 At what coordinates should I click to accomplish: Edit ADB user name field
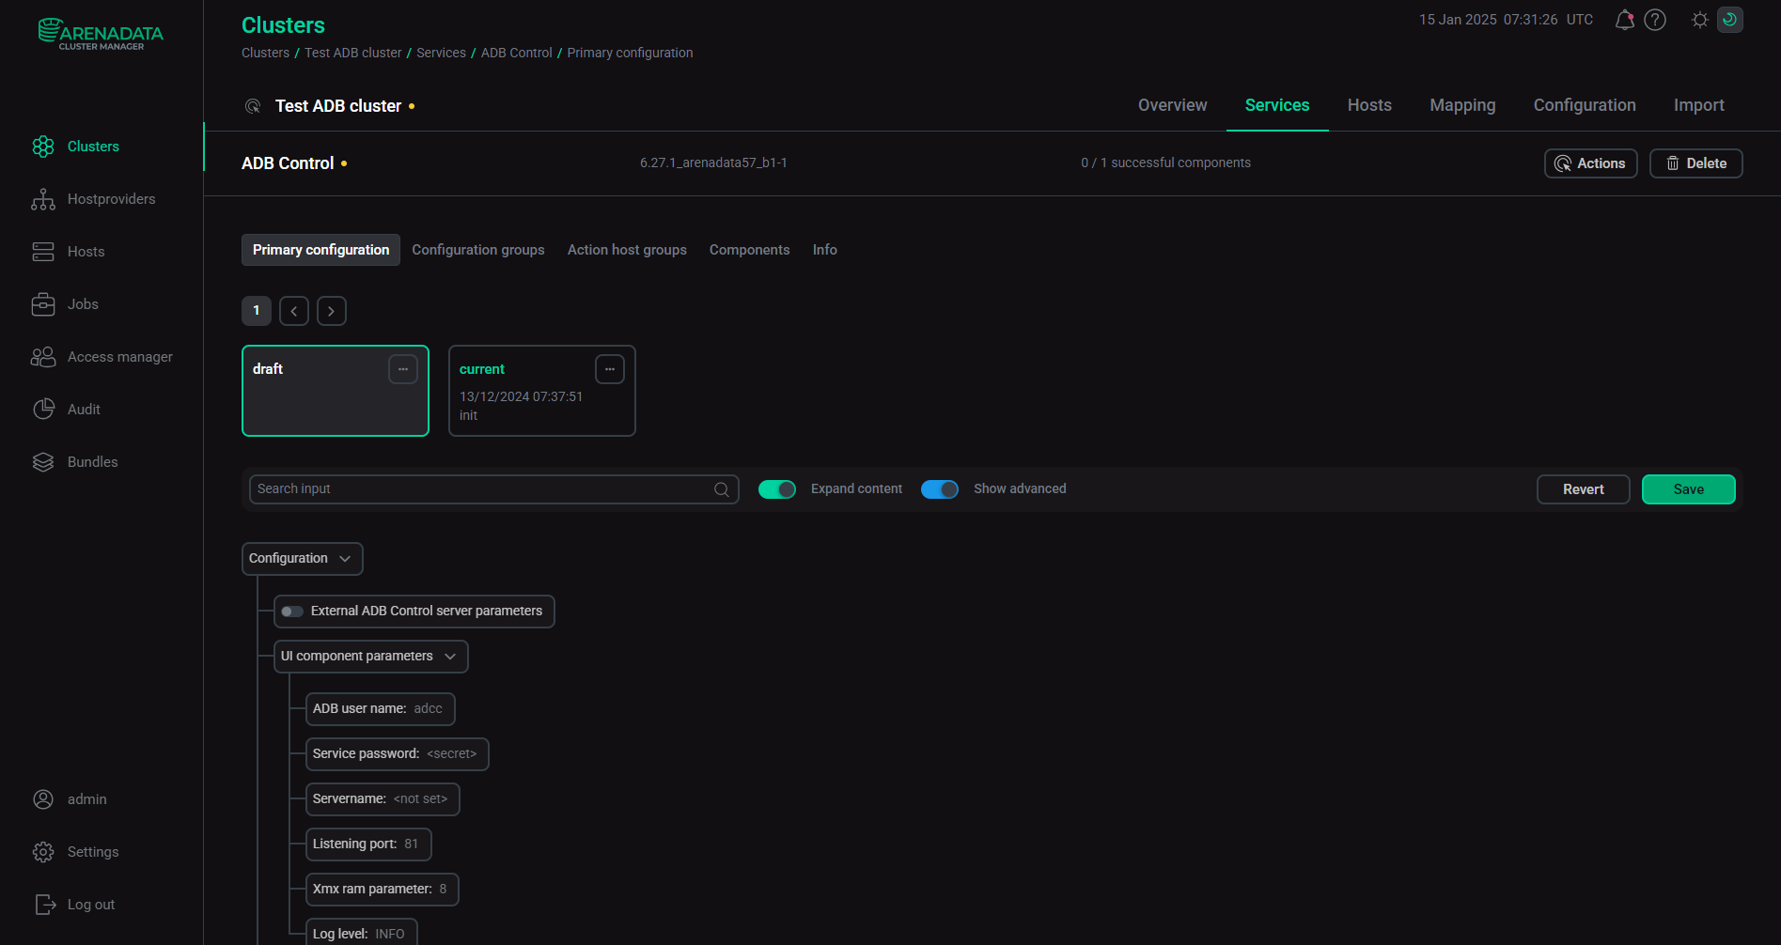click(x=381, y=709)
